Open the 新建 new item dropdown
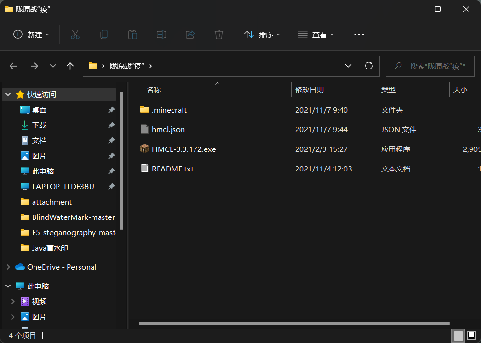481x343 pixels. pyautogui.click(x=32, y=34)
